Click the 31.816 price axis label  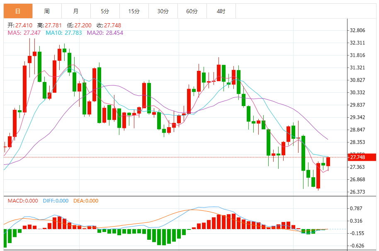click(x=357, y=55)
